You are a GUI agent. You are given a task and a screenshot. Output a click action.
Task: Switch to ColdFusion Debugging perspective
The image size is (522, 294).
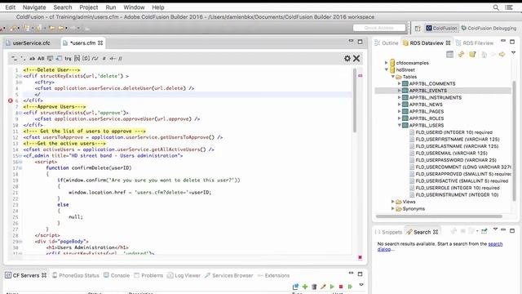tap(489, 29)
